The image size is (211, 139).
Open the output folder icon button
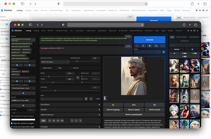tap(113, 105)
